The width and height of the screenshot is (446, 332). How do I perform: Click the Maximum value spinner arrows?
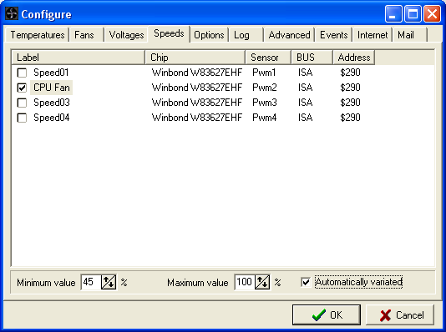262,282
